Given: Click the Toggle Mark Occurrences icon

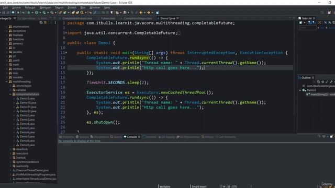Looking at the screenshot, I should click(x=95, y=13).
